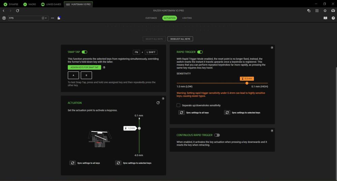Viewport: 337px width, 181px height.
Task: Open the account avatar icon
Action: pos(333,10)
